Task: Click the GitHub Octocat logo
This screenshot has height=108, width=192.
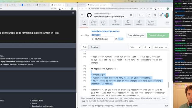Action: point(89,15)
